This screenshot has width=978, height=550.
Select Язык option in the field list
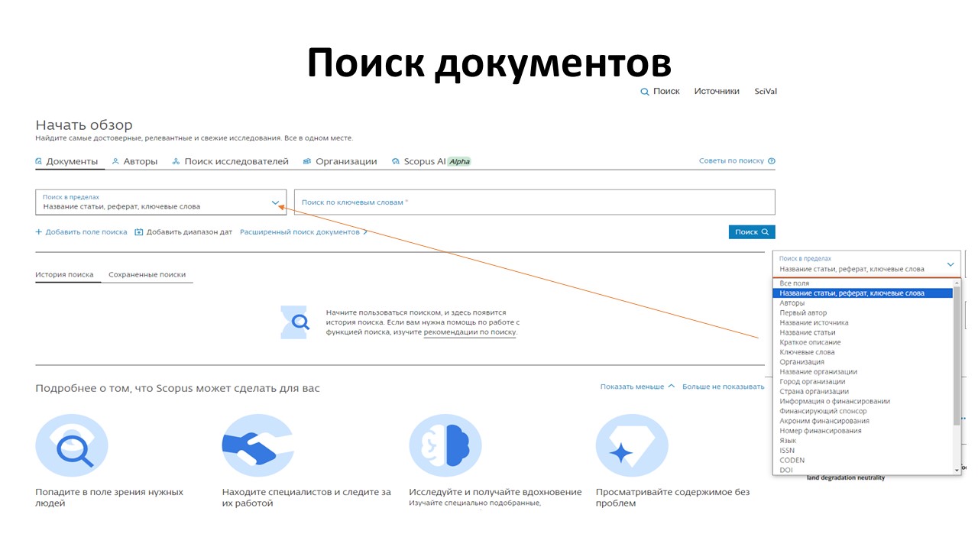pyautogui.click(x=788, y=441)
